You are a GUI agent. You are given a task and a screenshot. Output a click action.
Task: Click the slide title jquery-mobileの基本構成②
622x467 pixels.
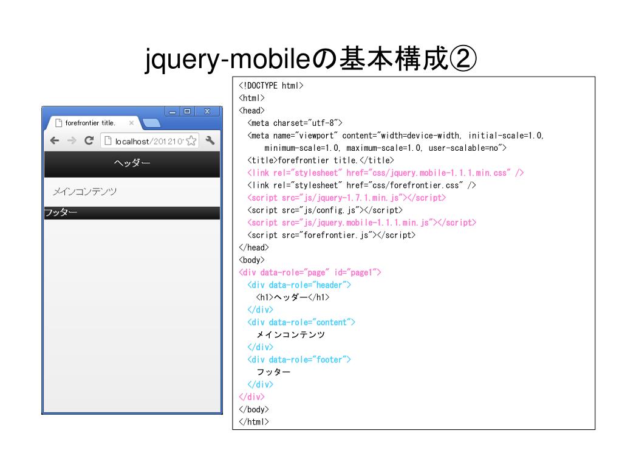[x=310, y=58]
